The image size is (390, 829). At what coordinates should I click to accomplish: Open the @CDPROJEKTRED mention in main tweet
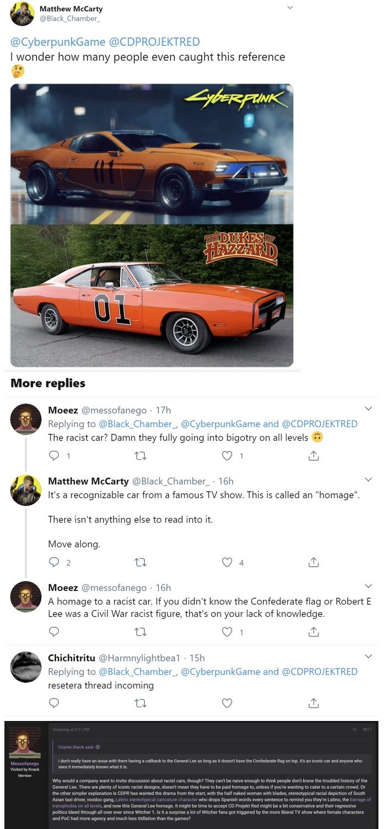tap(155, 42)
